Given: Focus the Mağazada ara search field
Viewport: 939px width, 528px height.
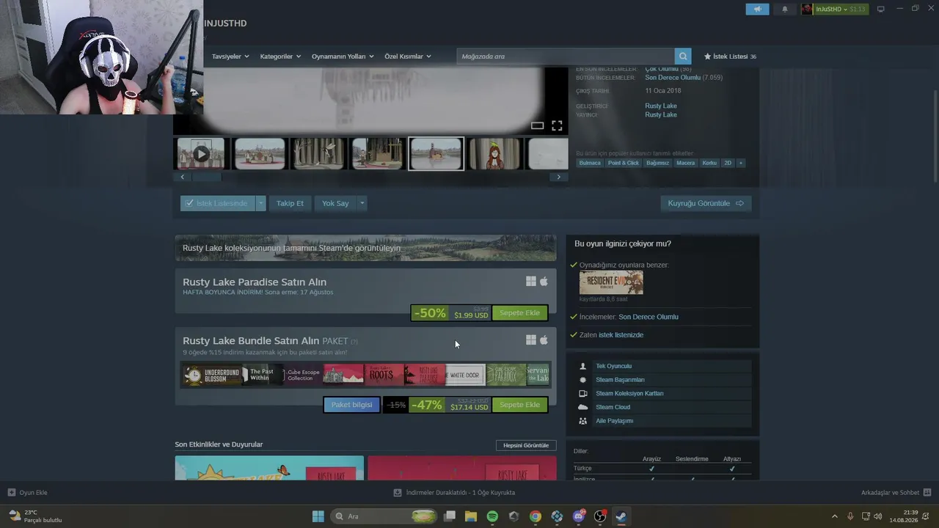Looking at the screenshot, I should coord(566,56).
